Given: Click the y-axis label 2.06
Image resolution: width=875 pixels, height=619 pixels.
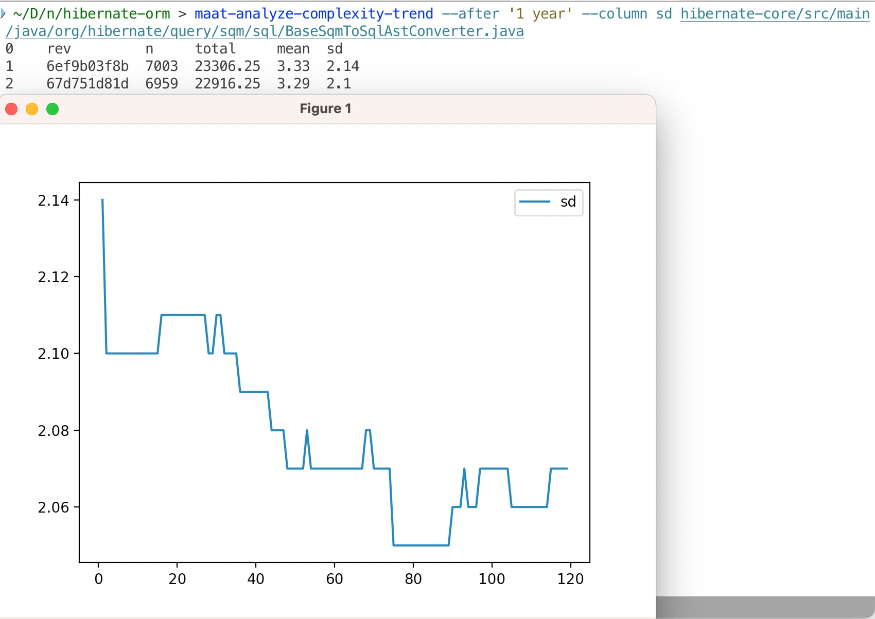Looking at the screenshot, I should [54, 507].
